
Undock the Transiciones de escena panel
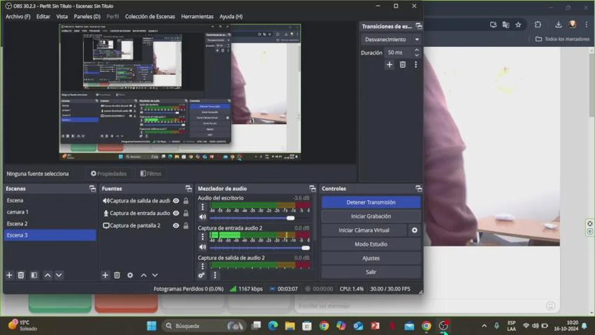[x=419, y=27]
